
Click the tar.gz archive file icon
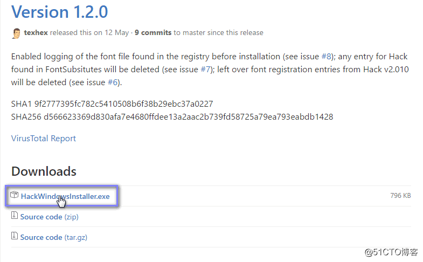15,236
